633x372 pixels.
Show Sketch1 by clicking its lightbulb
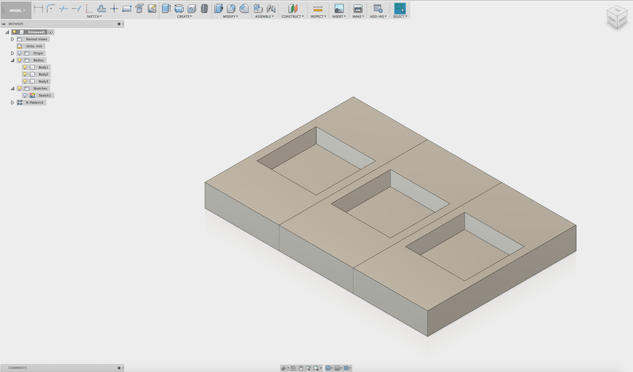coord(25,96)
